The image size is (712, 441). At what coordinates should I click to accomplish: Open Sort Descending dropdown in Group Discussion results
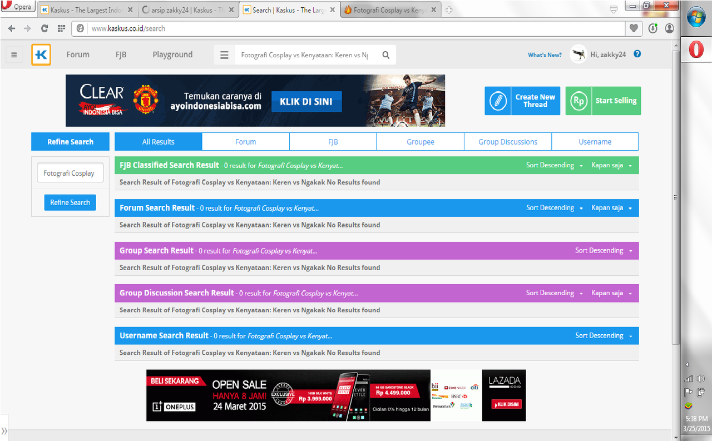click(554, 293)
